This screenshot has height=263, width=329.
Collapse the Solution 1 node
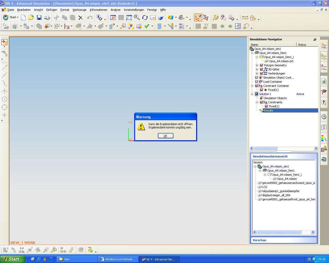[x=252, y=94]
